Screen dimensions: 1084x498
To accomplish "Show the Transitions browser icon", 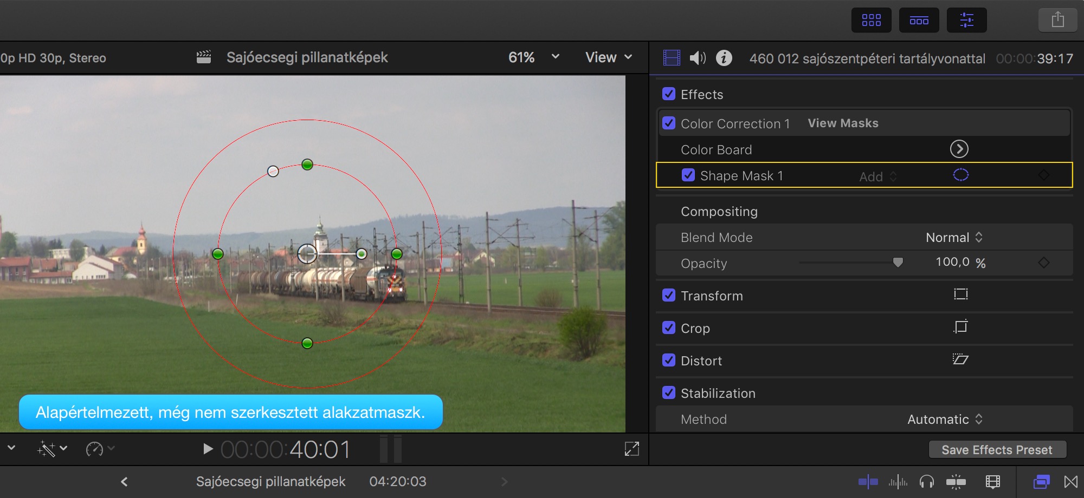I will (x=1071, y=481).
